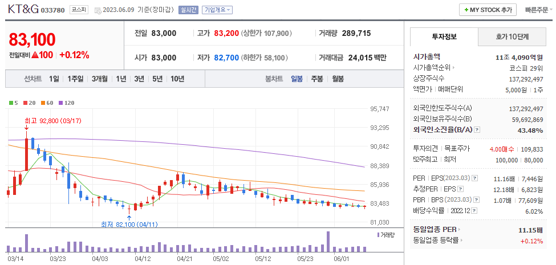556x265 pixels.
Task: Click the arrow icon beside 동일업종 PER
Action: tap(459, 230)
